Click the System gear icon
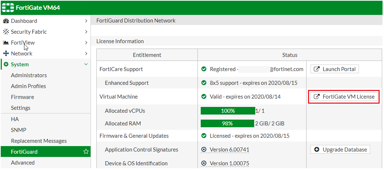384x170 pixels. [6, 65]
